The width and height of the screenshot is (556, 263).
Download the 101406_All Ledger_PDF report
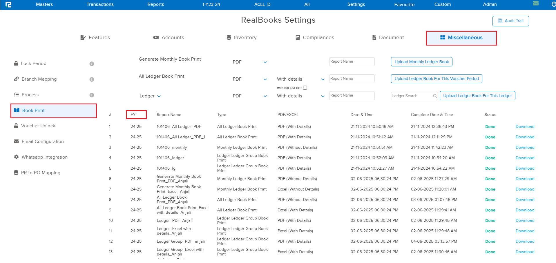[525, 127]
